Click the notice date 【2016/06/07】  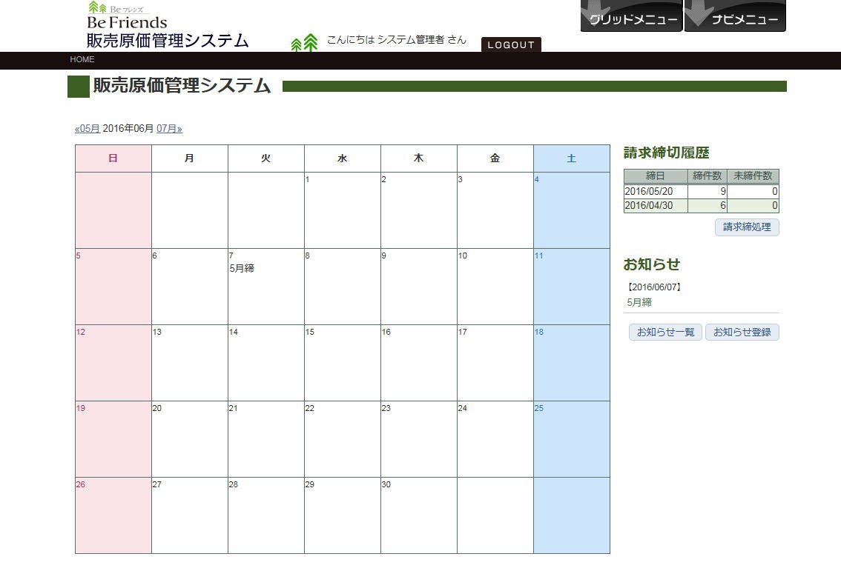(654, 287)
